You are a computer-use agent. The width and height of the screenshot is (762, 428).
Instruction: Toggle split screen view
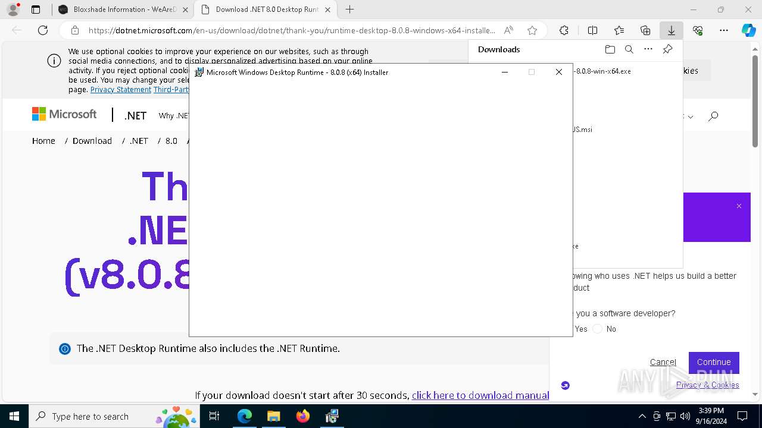[592, 30]
